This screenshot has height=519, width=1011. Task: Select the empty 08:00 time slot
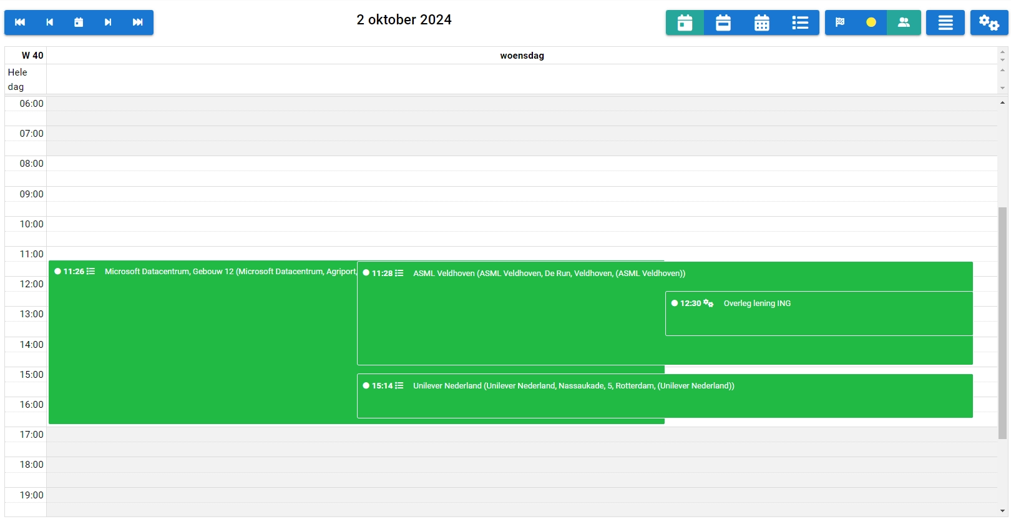[x=522, y=164]
